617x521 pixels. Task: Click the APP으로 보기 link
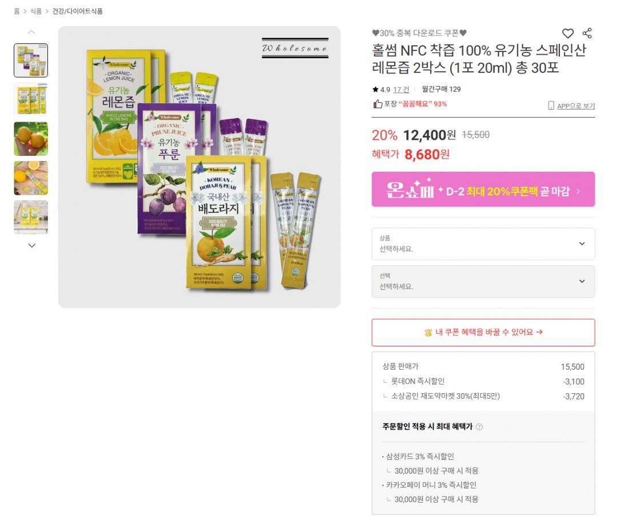click(x=575, y=106)
